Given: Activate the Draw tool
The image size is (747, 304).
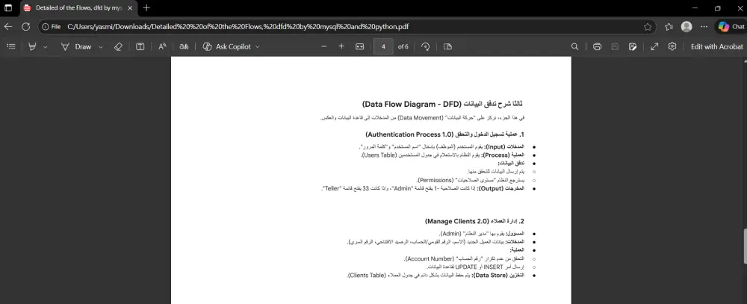Looking at the screenshot, I should (76, 47).
